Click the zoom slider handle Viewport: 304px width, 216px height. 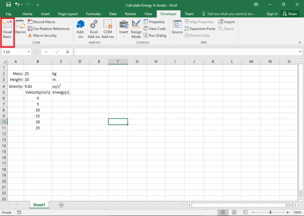(x=270, y=212)
